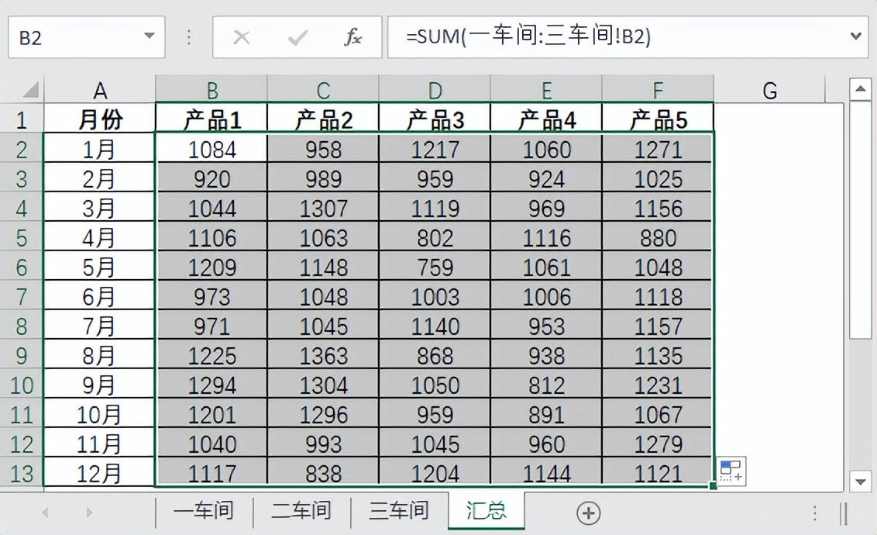Click the next sheet navigation arrow
The image size is (877, 535).
pos(89,512)
